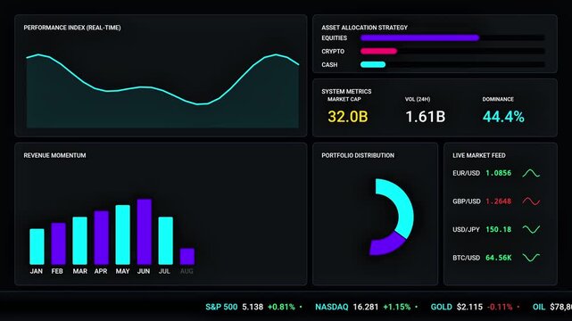Click the GBP/USD rate 1.2648
572x321 pixels.
pos(498,202)
